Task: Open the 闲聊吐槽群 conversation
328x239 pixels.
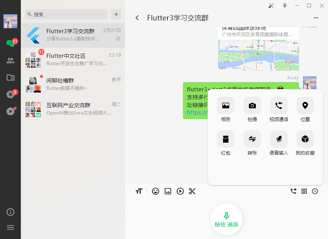Action: click(73, 84)
